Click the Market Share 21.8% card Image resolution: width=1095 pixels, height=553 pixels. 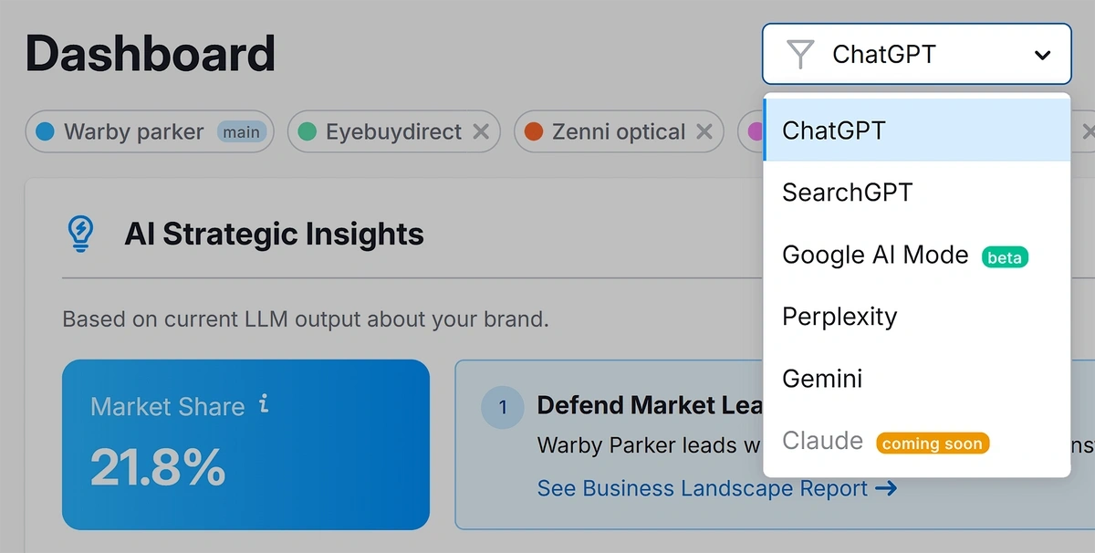pos(245,444)
